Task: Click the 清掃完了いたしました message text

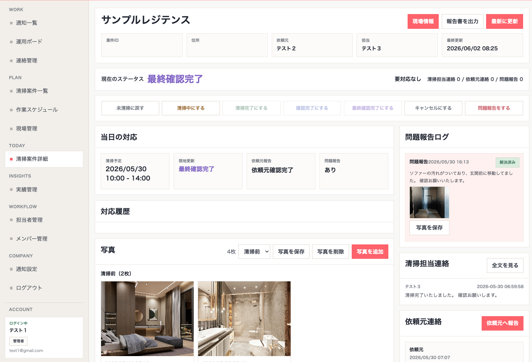Action: 451,295
